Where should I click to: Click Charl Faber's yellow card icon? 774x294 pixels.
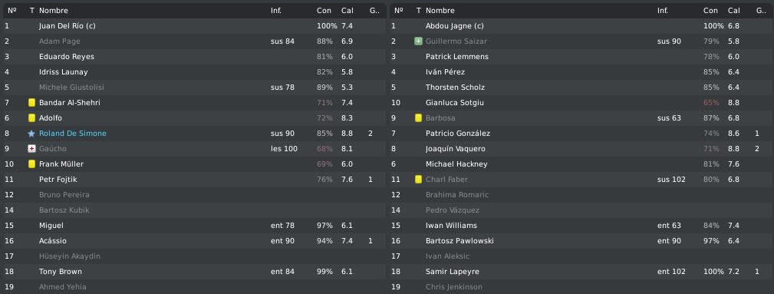418,180
